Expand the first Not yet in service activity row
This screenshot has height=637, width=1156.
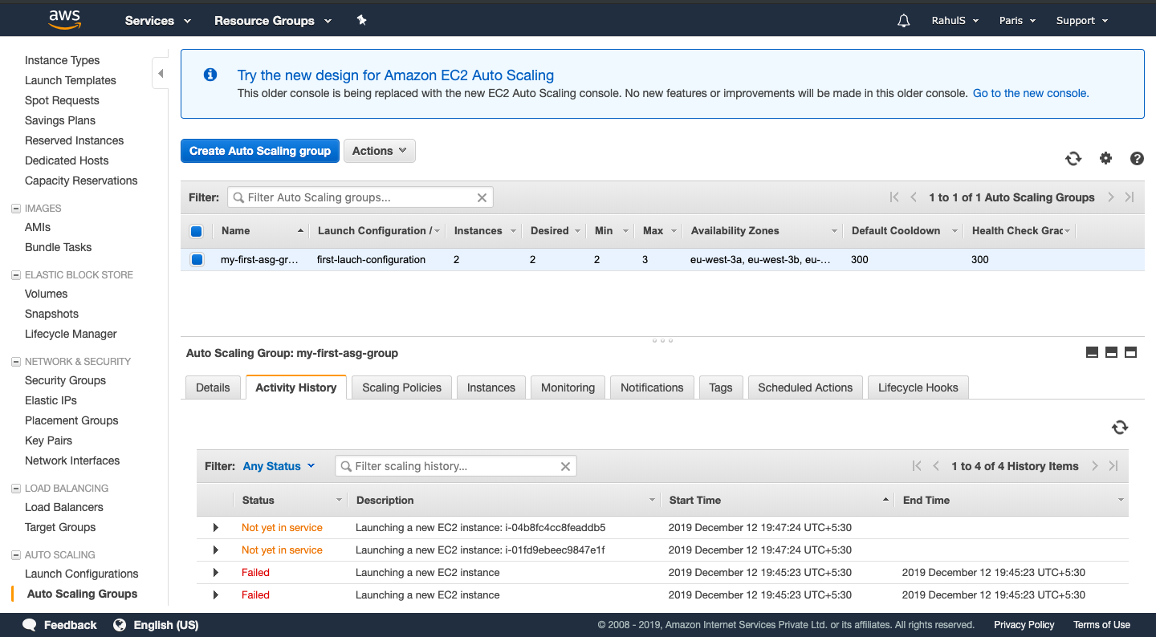(215, 527)
